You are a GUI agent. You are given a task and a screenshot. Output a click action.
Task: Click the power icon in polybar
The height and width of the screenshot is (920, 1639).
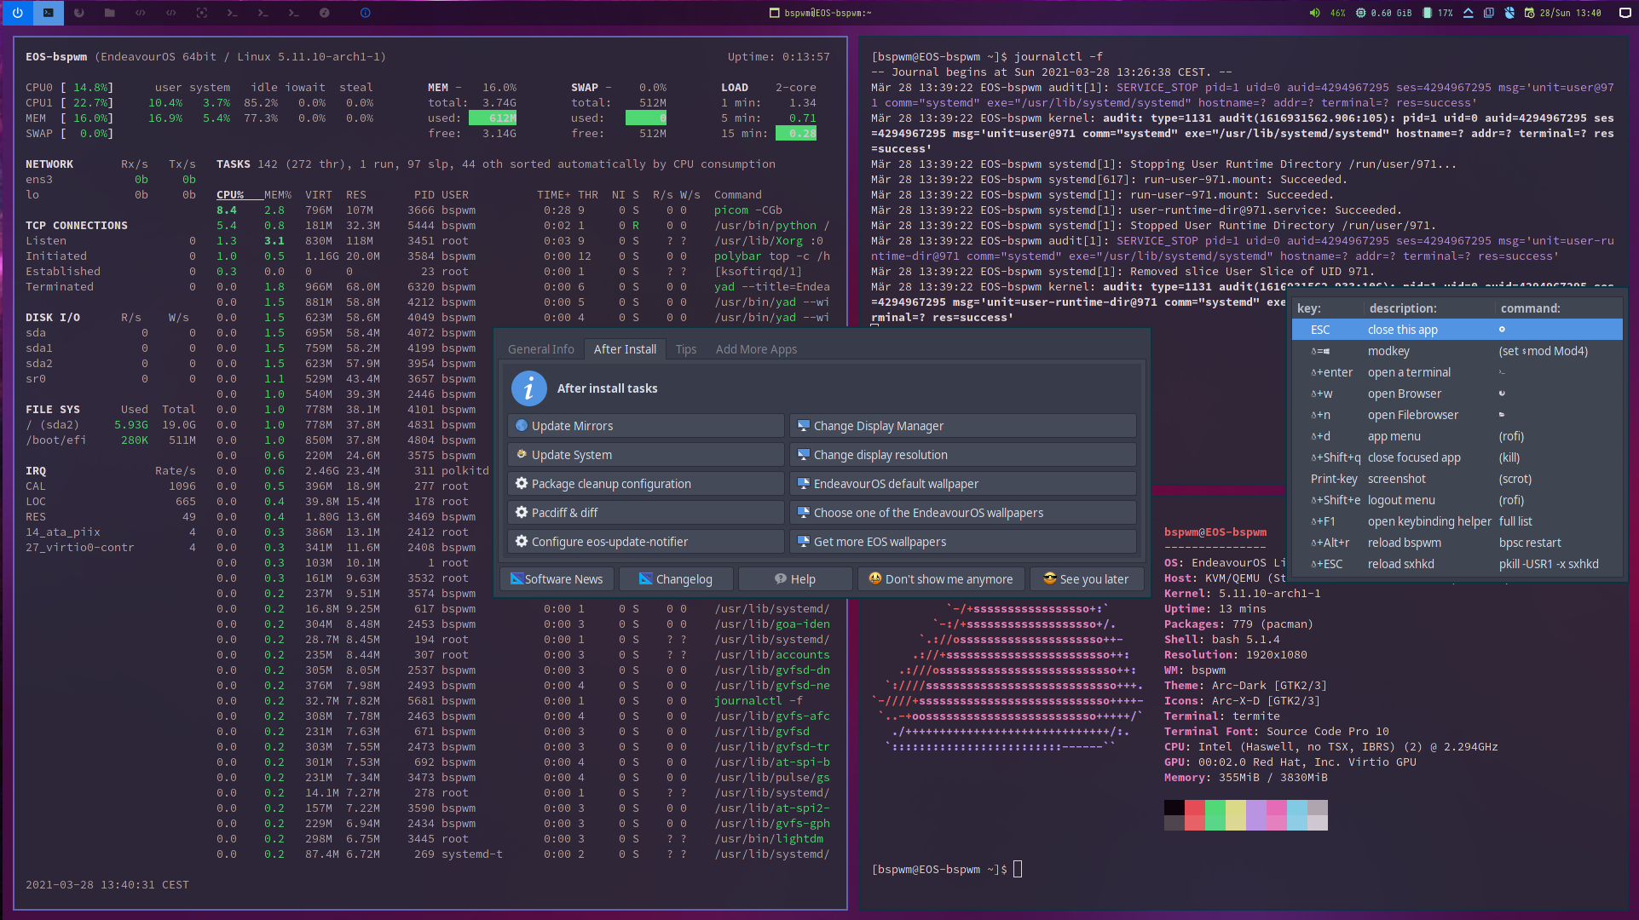[17, 13]
